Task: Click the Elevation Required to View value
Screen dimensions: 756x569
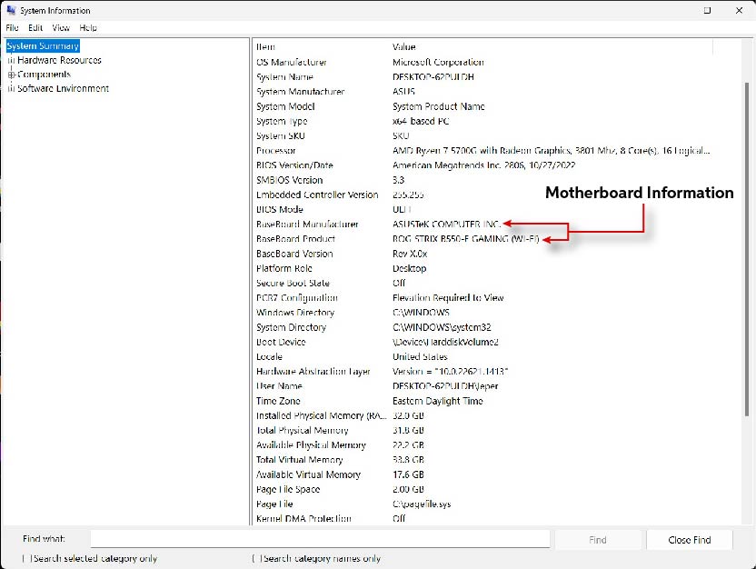Action: click(448, 297)
